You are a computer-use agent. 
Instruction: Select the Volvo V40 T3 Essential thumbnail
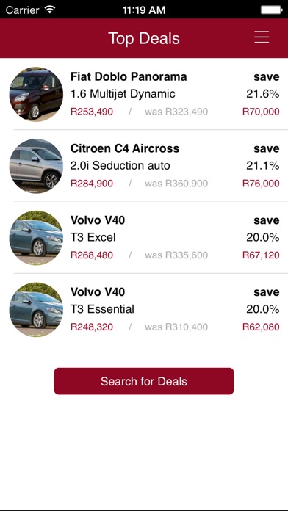(x=36, y=309)
